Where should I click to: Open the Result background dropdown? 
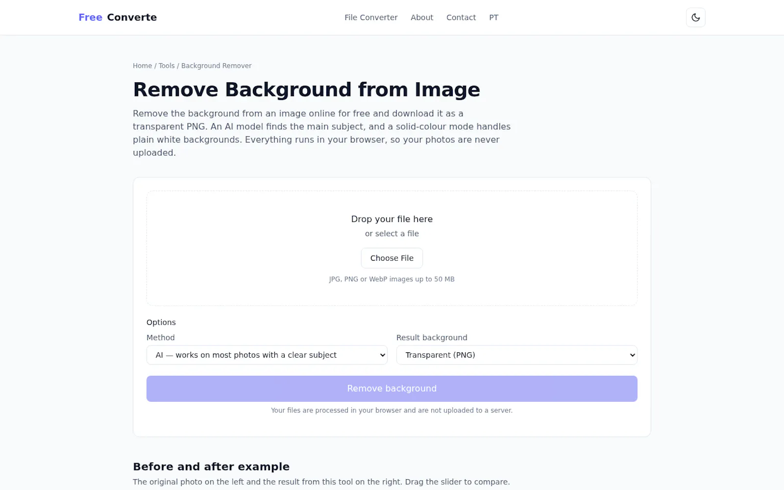(x=517, y=355)
